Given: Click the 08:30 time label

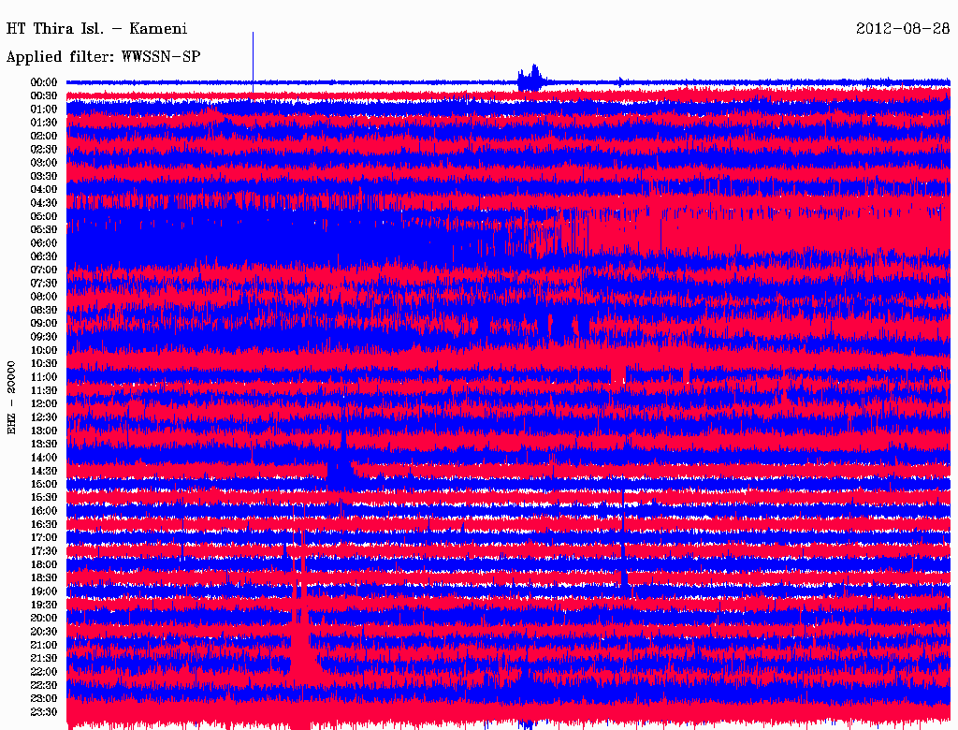Looking at the screenshot, I should coord(44,310).
